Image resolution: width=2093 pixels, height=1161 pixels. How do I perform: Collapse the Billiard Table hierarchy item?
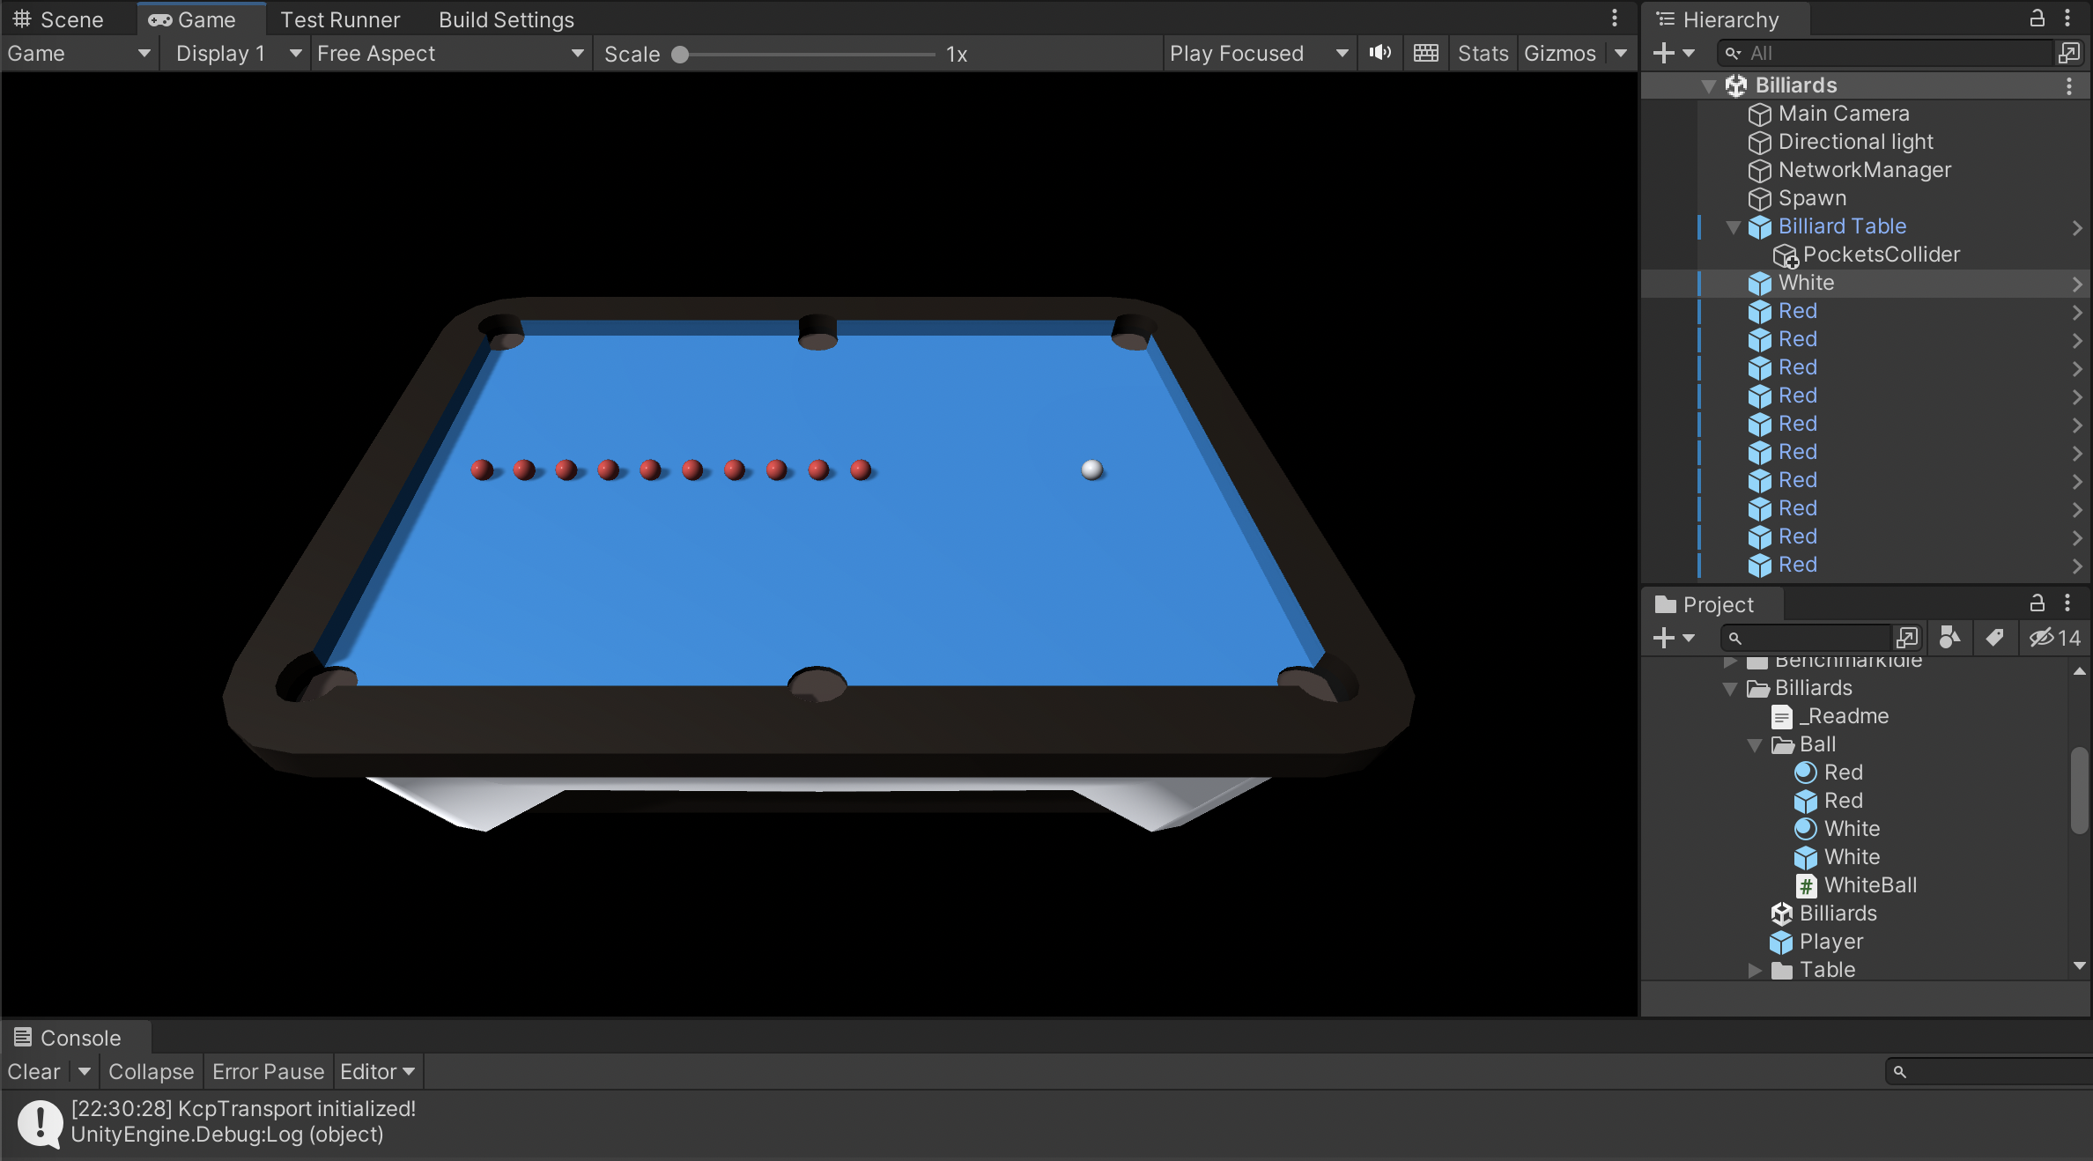pos(1733,227)
